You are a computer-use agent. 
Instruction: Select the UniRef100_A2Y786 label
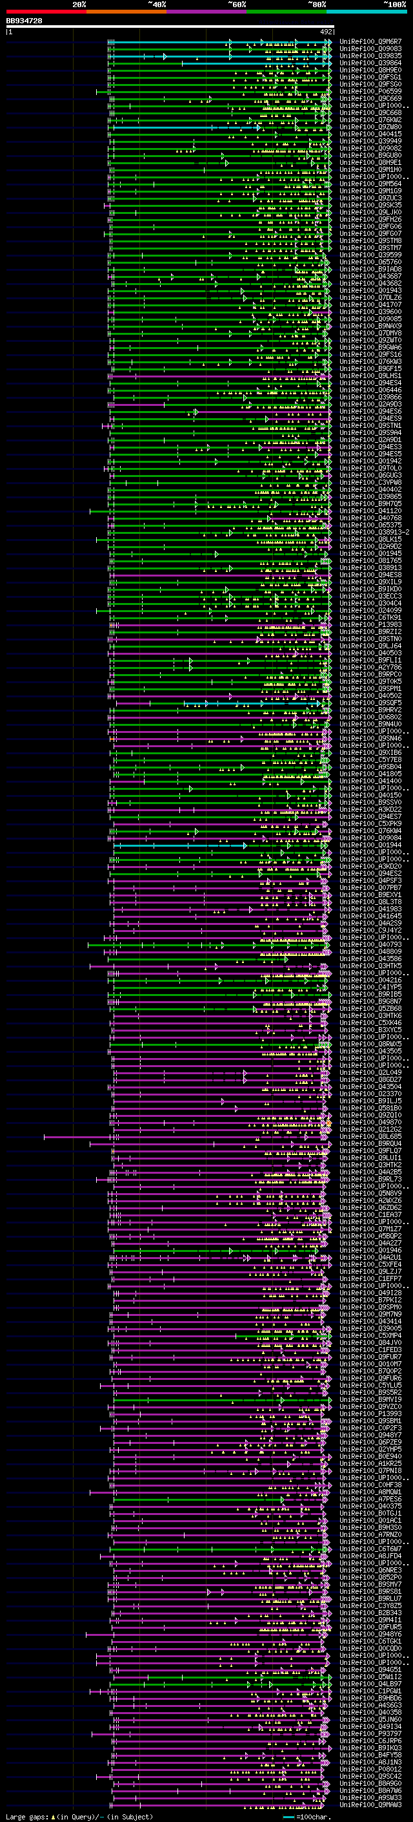pos(370,667)
